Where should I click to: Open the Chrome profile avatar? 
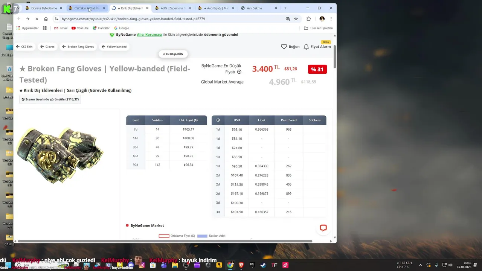[x=322, y=19]
